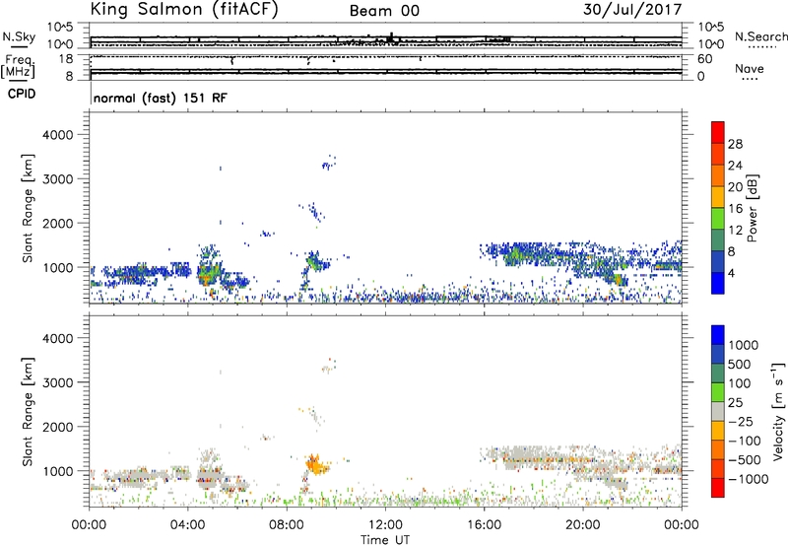Click the Slant Range label of the velocity panel

[28, 411]
